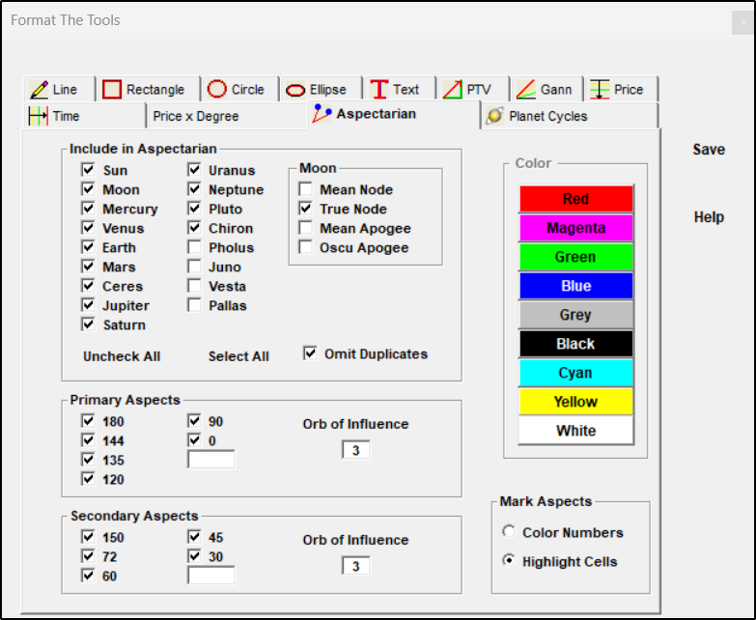Click the Save button
756x620 pixels.
pyautogui.click(x=709, y=150)
